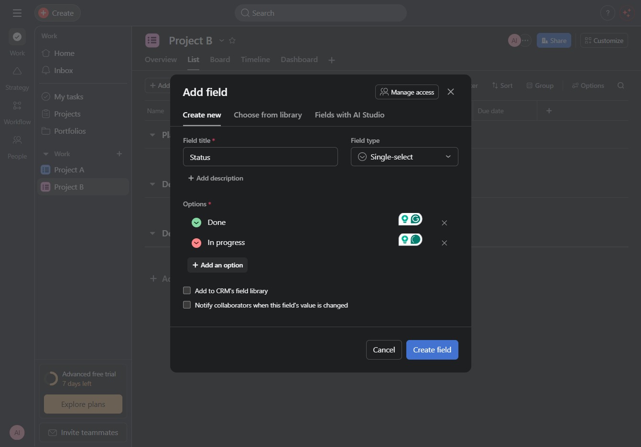Remove the In progress option
Viewport: 641px width, 447px height.
click(445, 243)
